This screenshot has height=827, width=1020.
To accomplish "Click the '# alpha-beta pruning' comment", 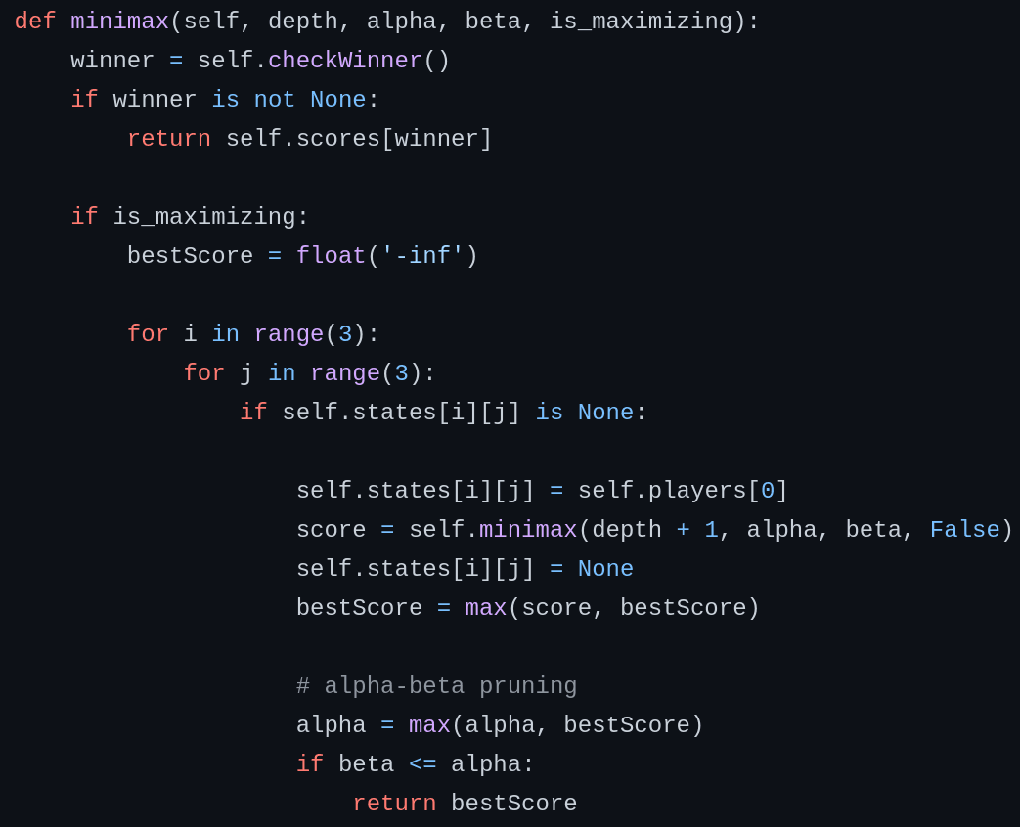I will (436, 686).
